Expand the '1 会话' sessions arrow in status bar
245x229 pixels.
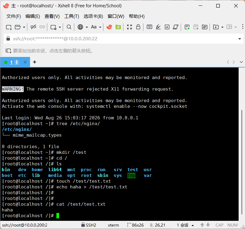pyautogui.click(x=193, y=225)
